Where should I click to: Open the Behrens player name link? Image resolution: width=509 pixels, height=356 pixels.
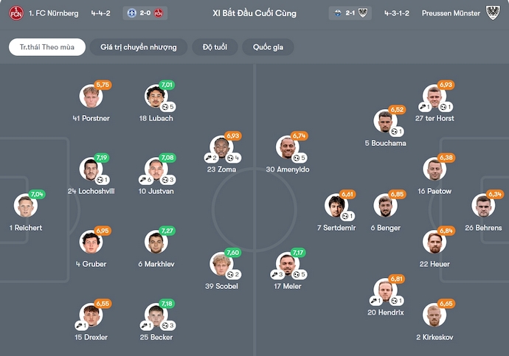pyautogui.click(x=484, y=228)
